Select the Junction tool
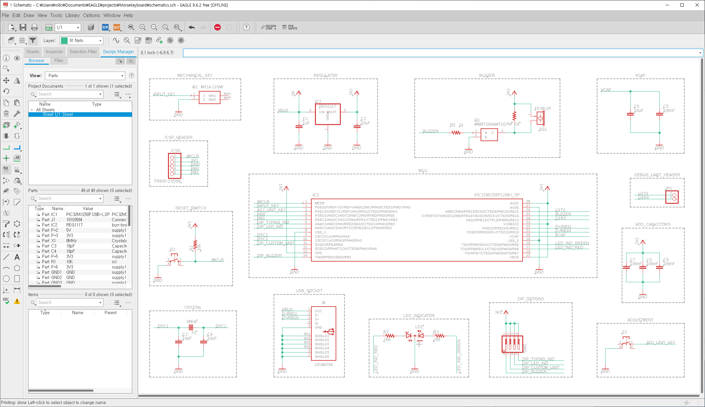705x407 pixels. pos(6,158)
